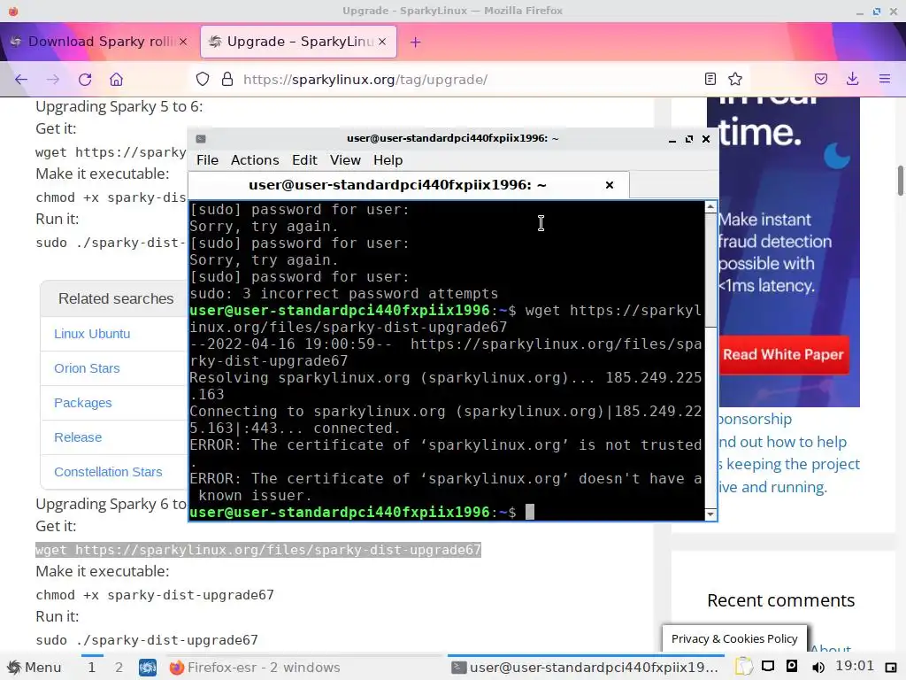Close the Upgrade – SparkyLinux tab
906x680 pixels.
click(382, 42)
